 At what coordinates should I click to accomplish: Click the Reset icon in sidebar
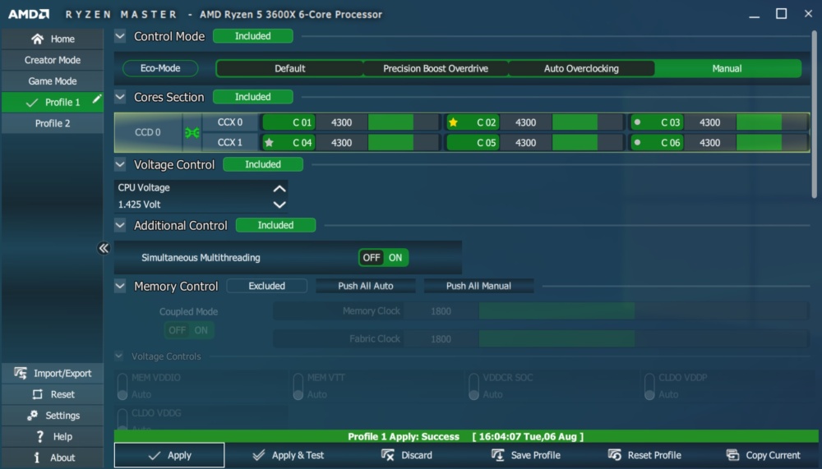37,394
